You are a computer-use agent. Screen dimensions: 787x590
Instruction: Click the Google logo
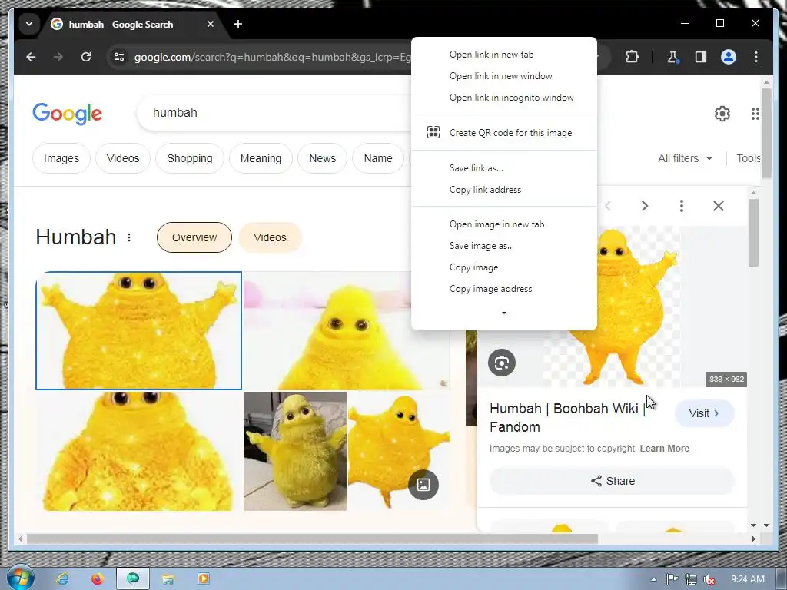tap(68, 114)
